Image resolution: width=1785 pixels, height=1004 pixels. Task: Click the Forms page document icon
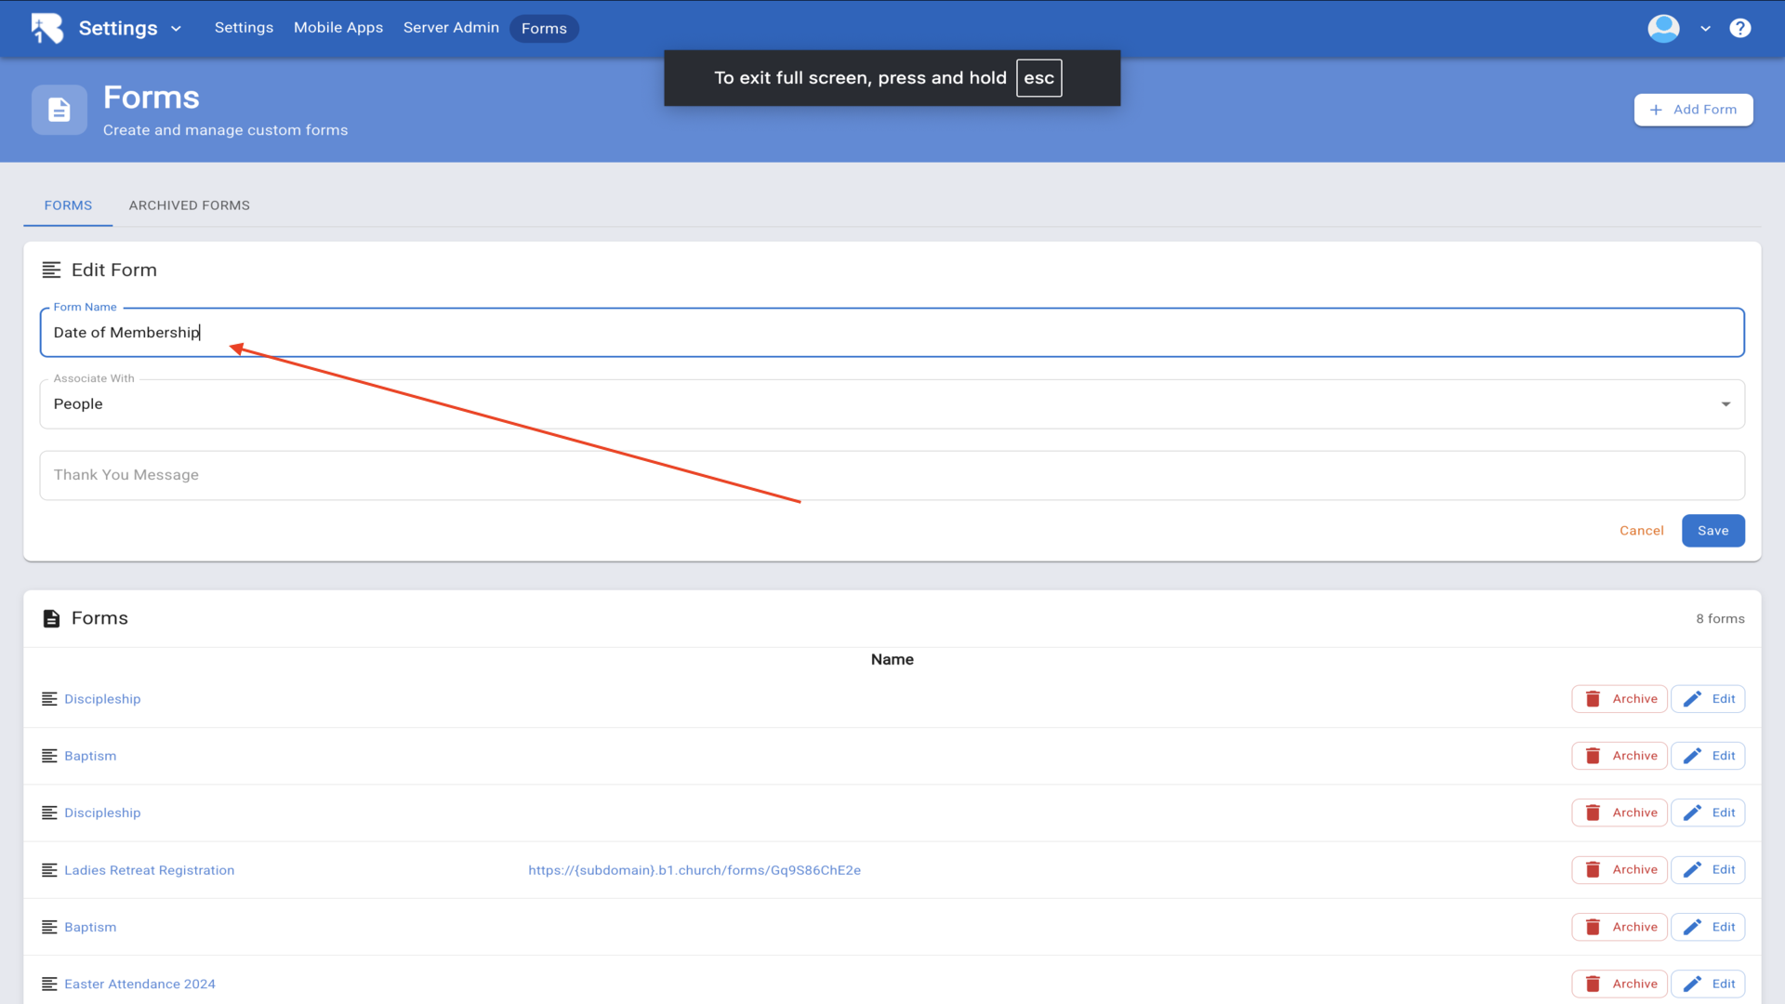point(59,110)
